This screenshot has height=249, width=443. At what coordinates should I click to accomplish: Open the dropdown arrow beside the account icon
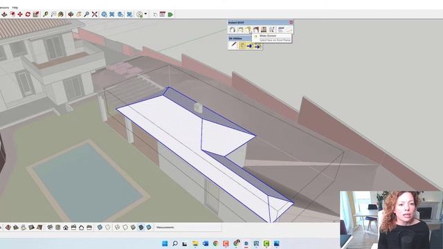coord(146,14)
